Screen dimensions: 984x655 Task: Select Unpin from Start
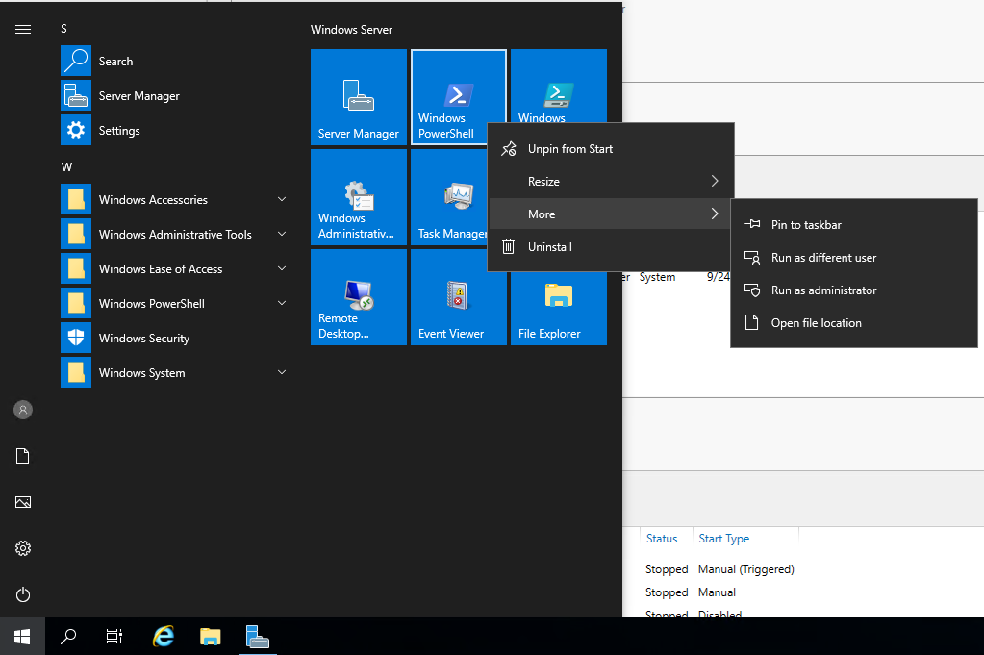pyautogui.click(x=611, y=149)
